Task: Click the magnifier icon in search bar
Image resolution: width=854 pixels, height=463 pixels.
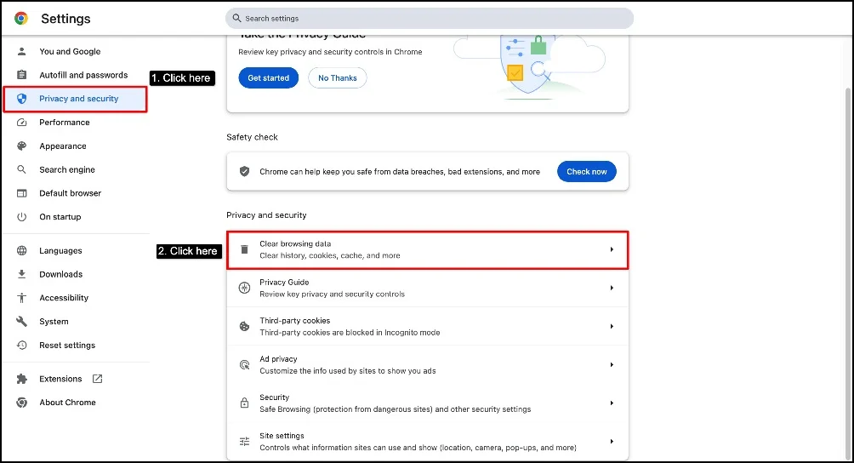Action: coord(236,18)
